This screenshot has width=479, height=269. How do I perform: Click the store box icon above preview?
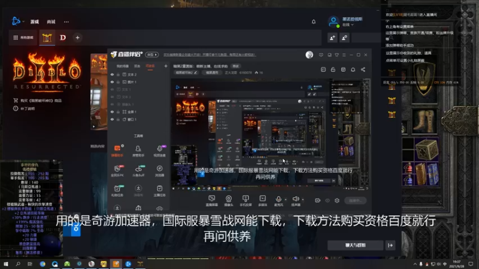[x=343, y=69]
